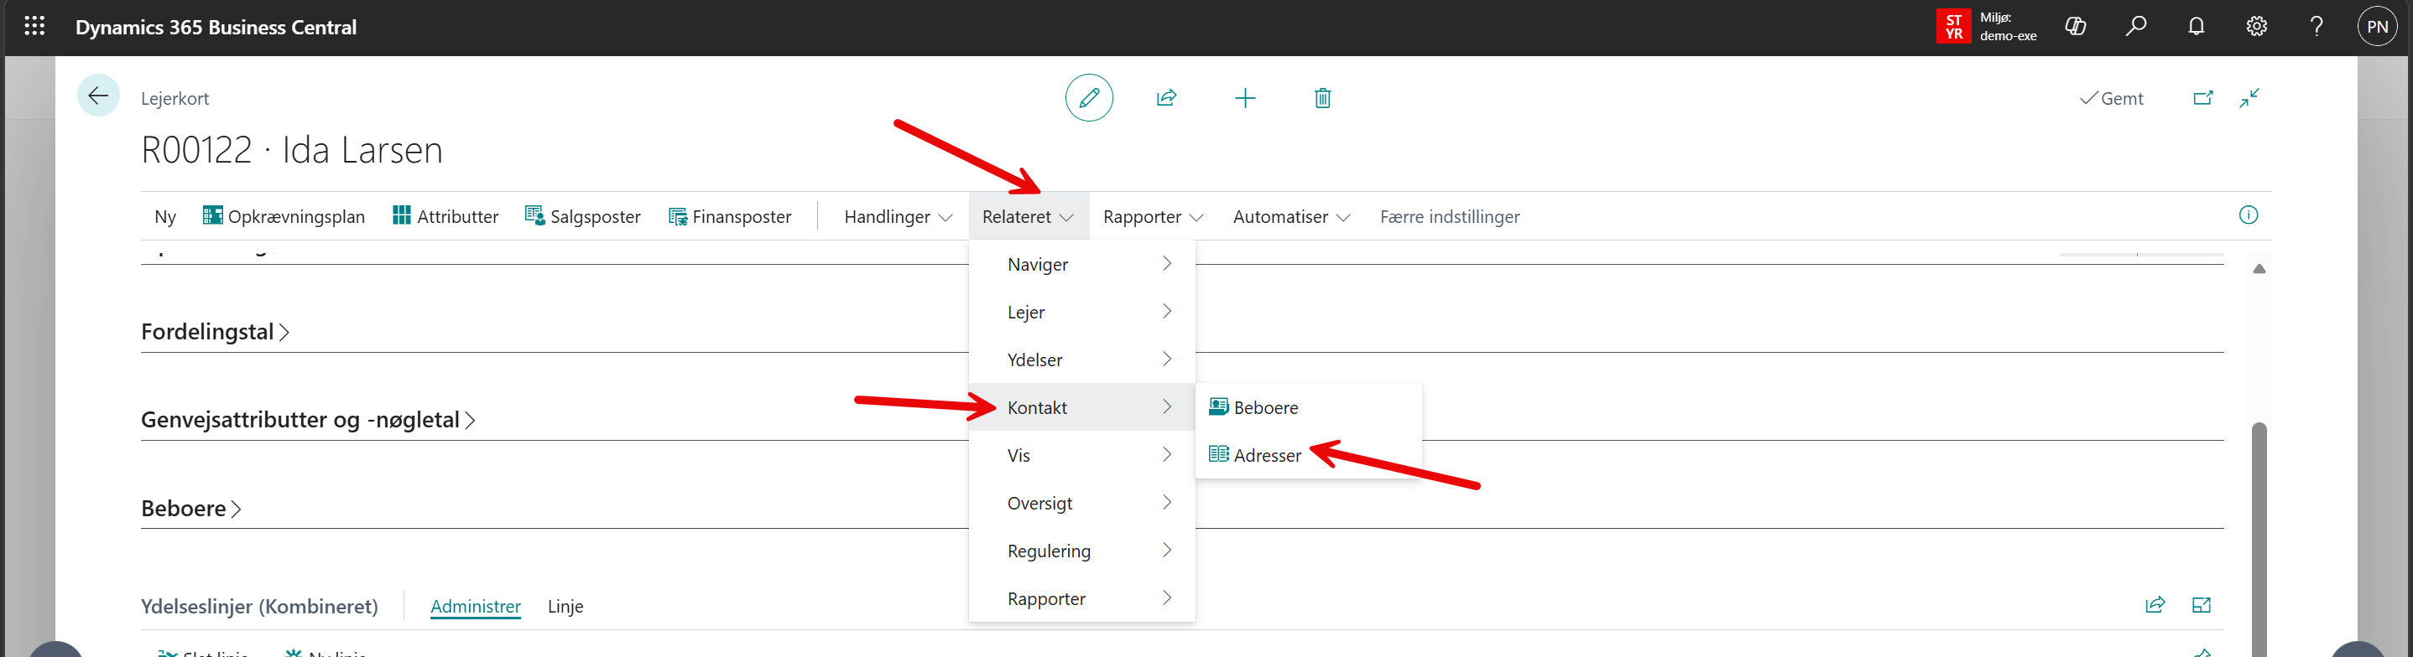Click Færre indstillinger button
The height and width of the screenshot is (657, 2413).
[x=1449, y=217]
